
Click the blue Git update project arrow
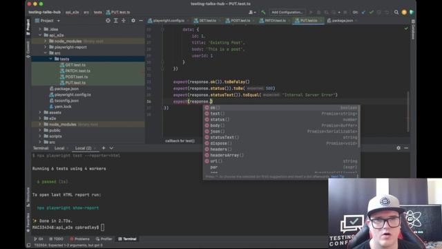(364, 12)
